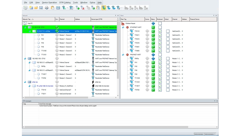Toggle the Monitored checkbox for PROFINET HART
The height and width of the screenshot is (136, 241).
click(x=160, y=55)
